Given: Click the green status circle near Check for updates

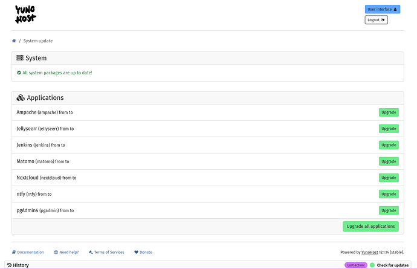Looking at the screenshot, I should click(372, 265).
